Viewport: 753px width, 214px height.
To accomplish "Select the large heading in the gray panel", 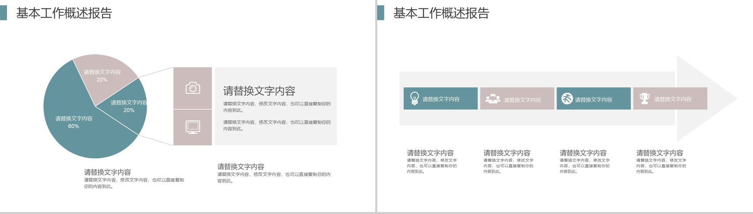I will [259, 91].
